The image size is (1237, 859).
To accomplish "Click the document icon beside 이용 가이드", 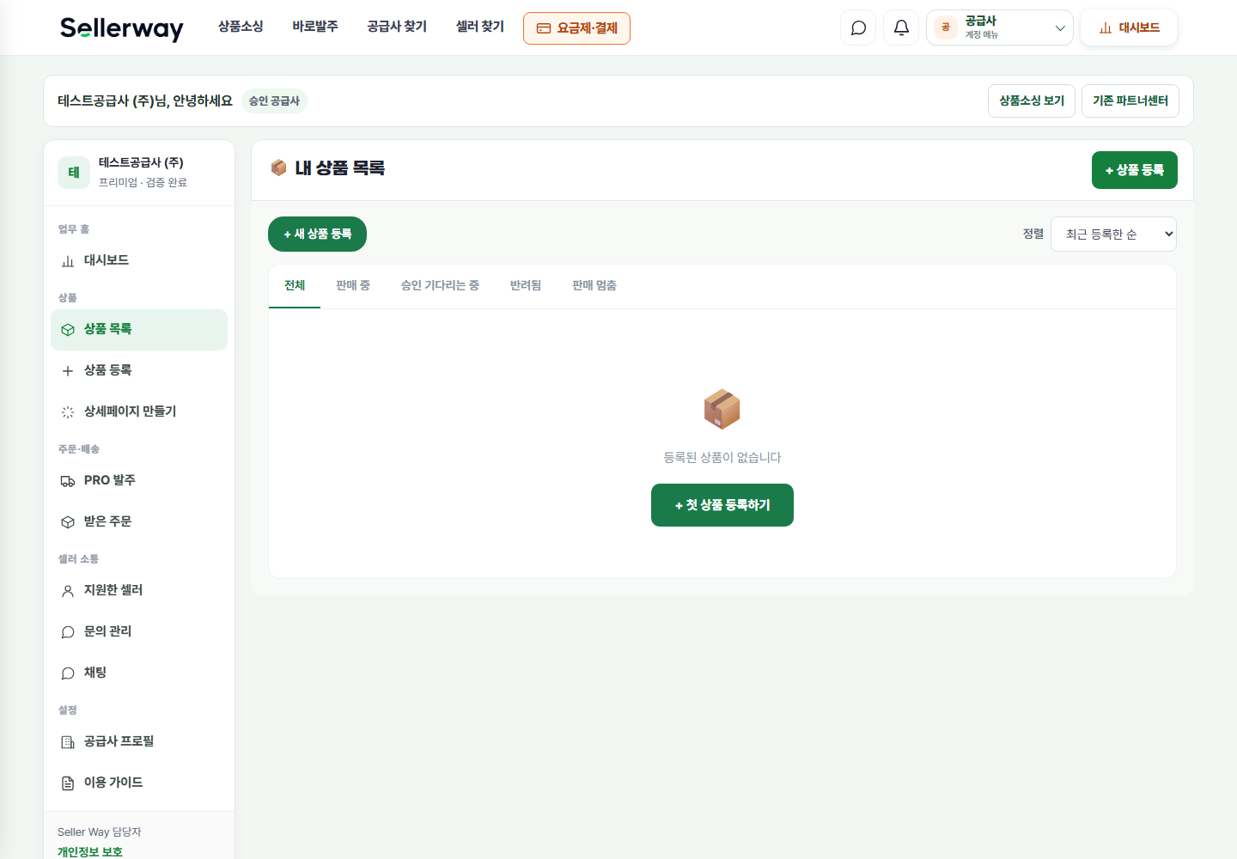I will click(x=68, y=783).
